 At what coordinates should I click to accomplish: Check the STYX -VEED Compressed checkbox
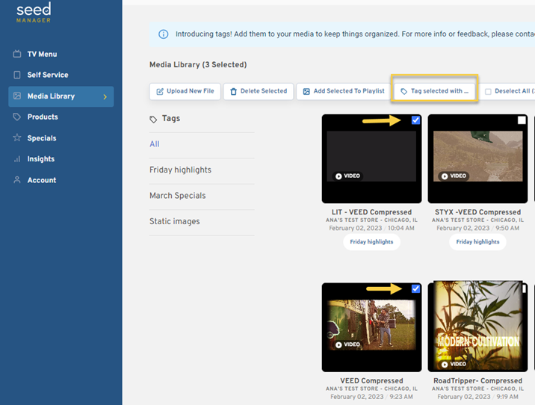click(522, 120)
